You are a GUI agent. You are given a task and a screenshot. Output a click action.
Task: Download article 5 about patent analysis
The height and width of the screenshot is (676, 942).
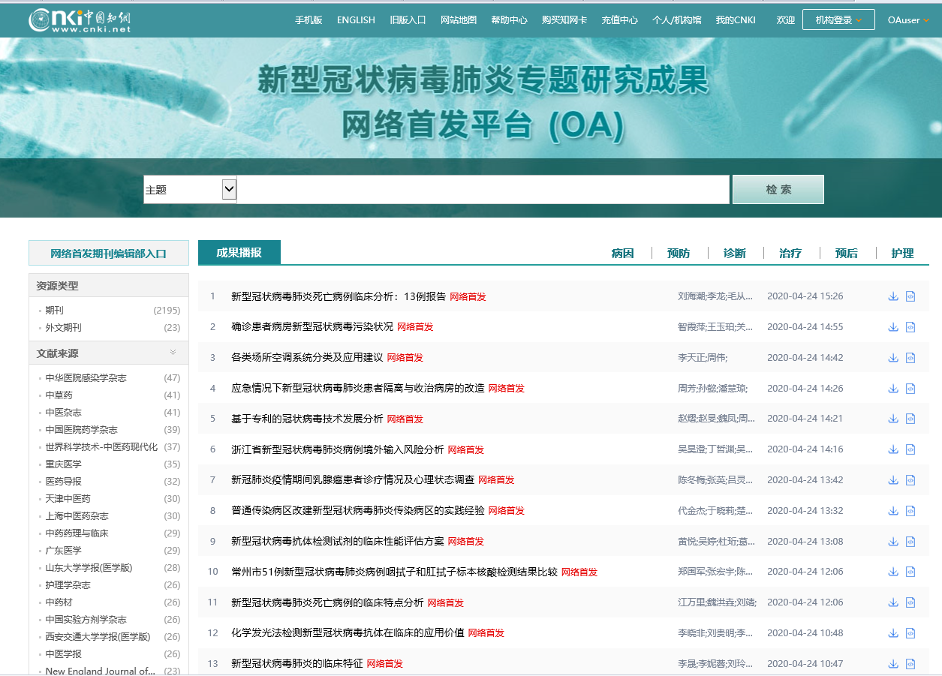click(893, 419)
